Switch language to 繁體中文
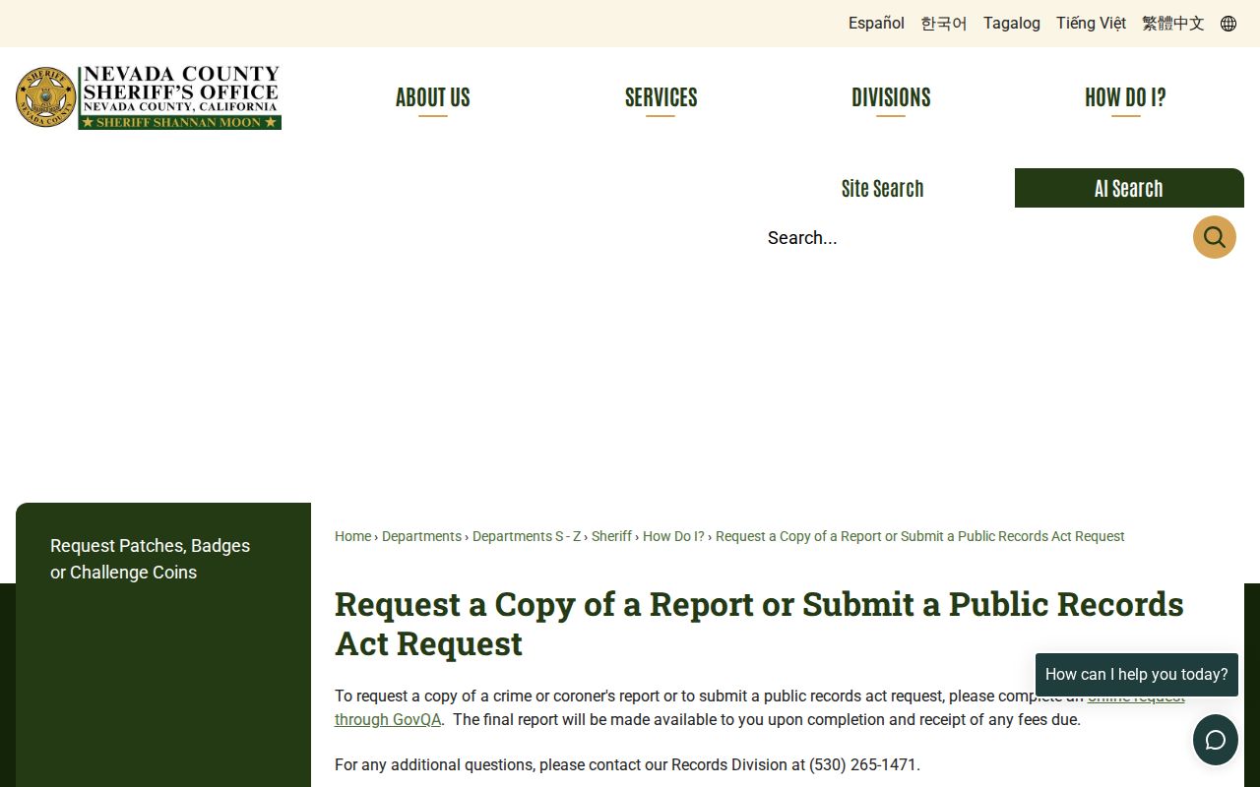Screen dimensions: 1260x787 (x=1173, y=23)
